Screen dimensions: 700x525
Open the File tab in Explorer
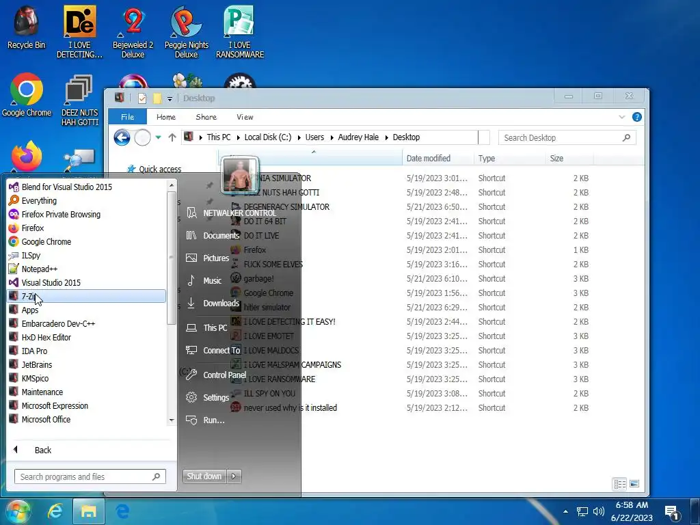pos(127,117)
